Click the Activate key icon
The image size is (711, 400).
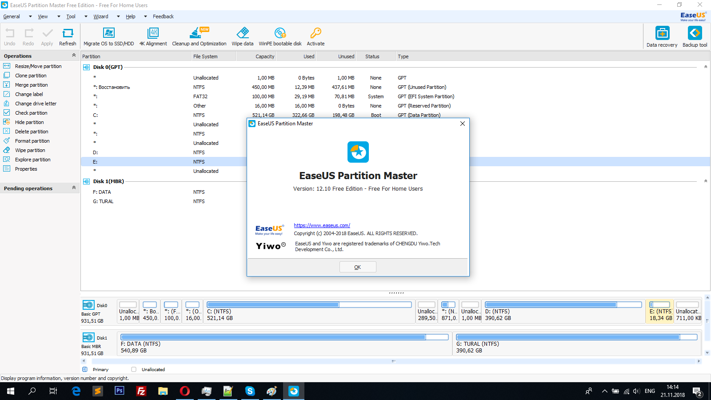pos(316,36)
